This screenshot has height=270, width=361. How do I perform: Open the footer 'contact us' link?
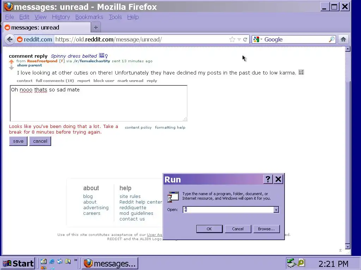tap(132, 219)
